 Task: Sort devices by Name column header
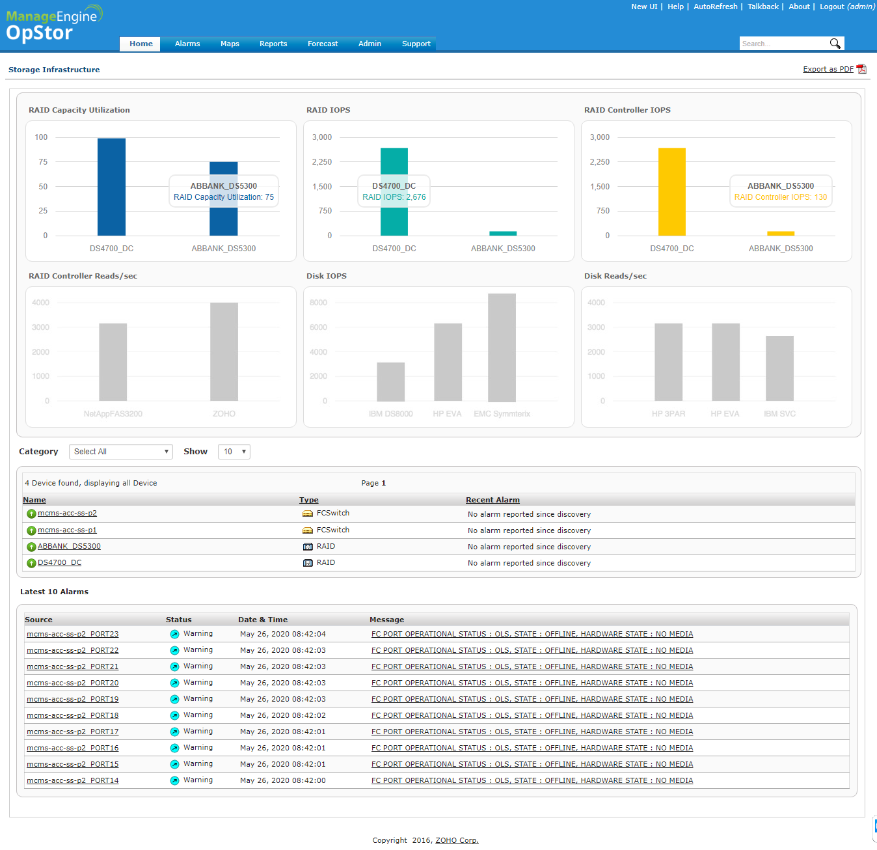pyautogui.click(x=34, y=500)
